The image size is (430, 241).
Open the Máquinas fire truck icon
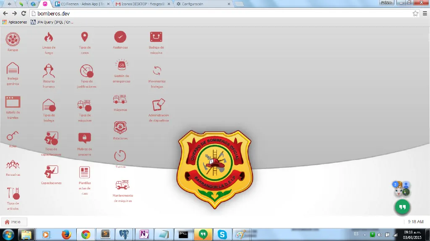pos(120,99)
